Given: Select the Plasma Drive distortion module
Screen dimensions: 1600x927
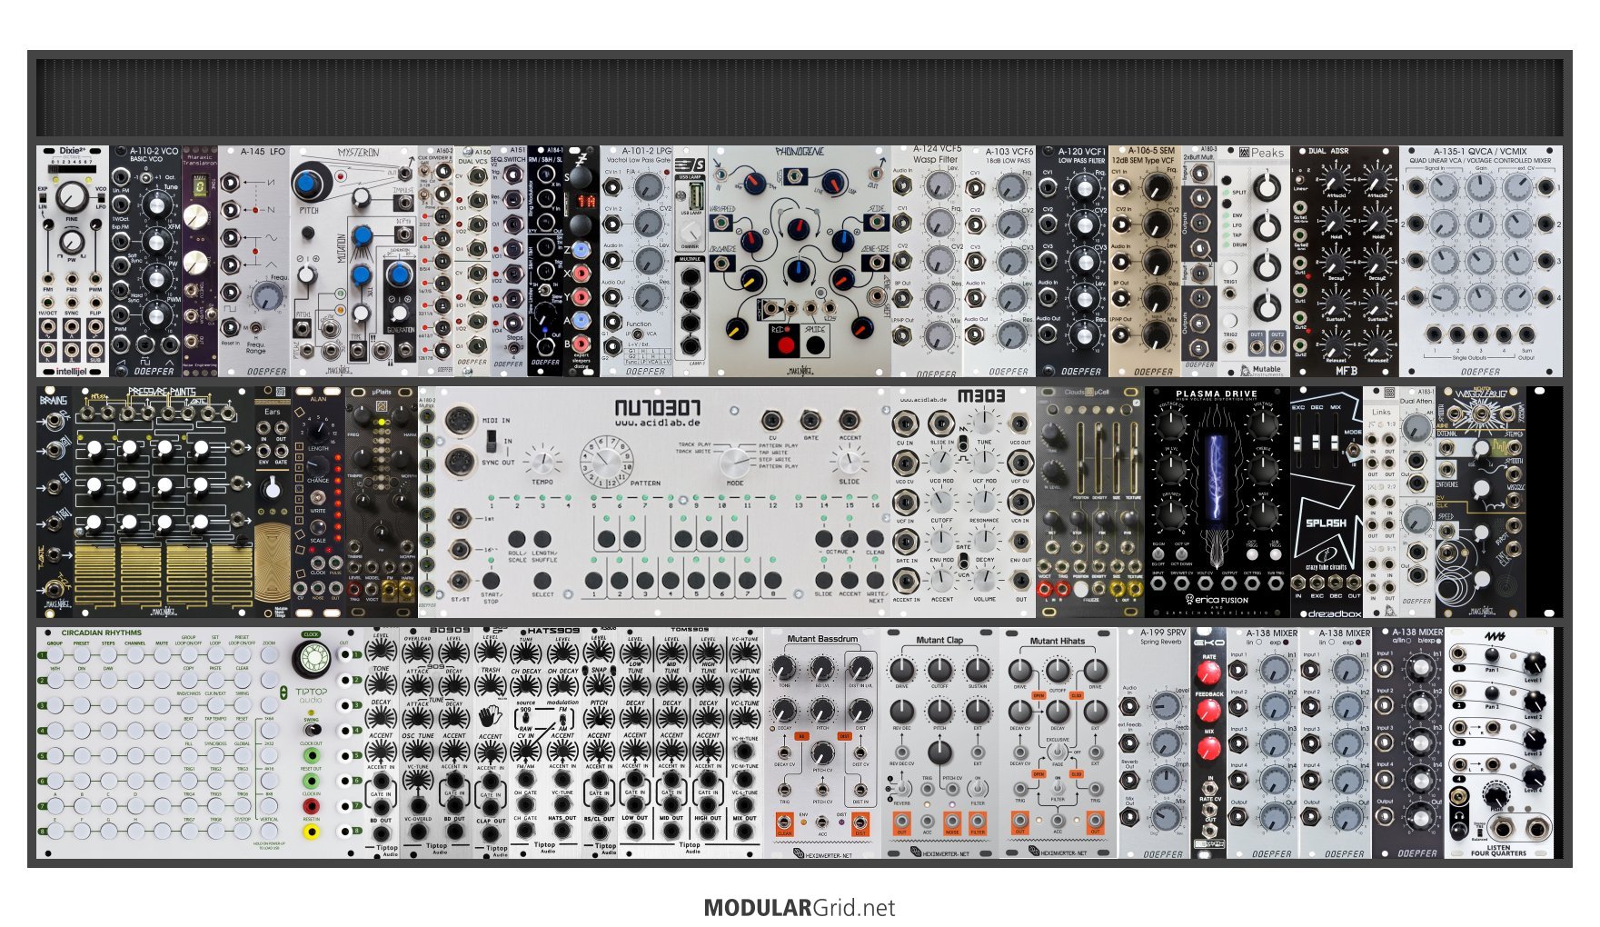Looking at the screenshot, I should pyautogui.click(x=1217, y=502).
